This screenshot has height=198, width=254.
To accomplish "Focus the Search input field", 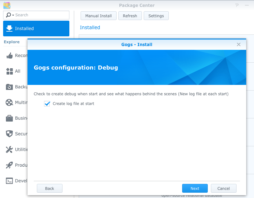I will (36, 15).
